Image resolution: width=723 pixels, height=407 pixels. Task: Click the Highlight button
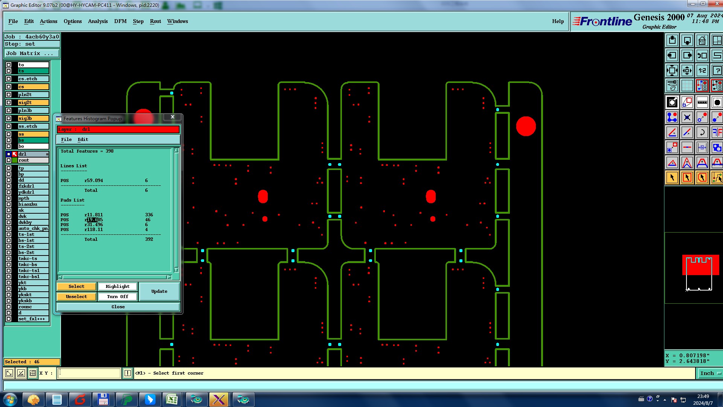tap(117, 286)
